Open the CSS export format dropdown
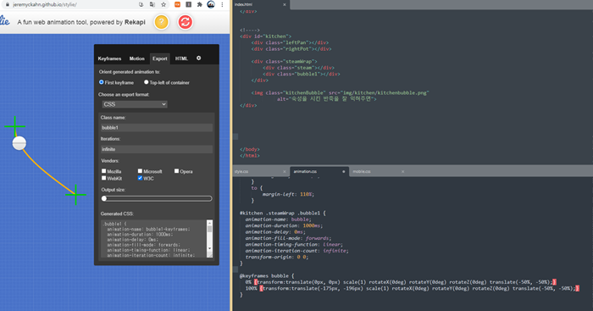Viewport: 593px width, 311px height. 135,104
